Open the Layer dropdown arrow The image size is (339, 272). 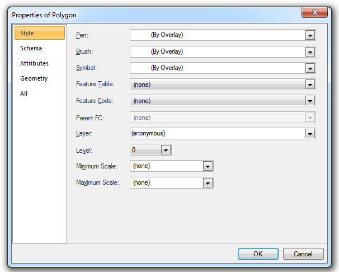310,134
